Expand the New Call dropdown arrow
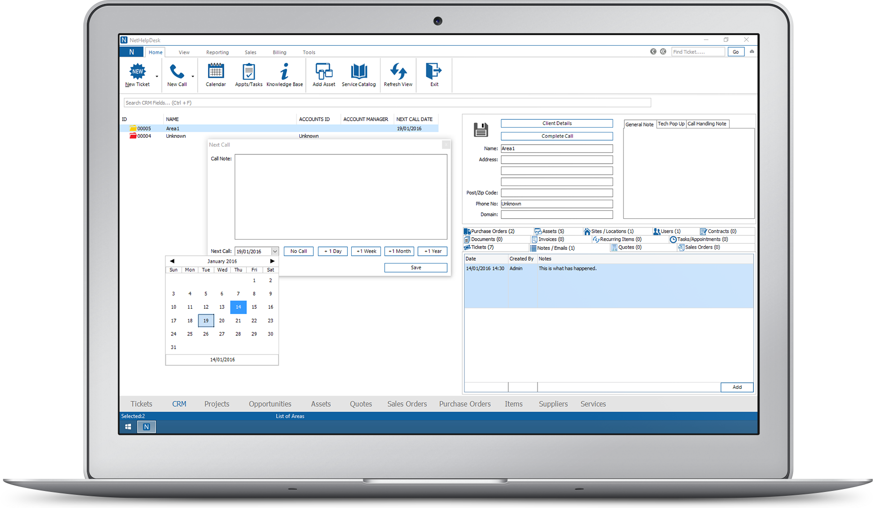878x508 pixels. pos(193,76)
